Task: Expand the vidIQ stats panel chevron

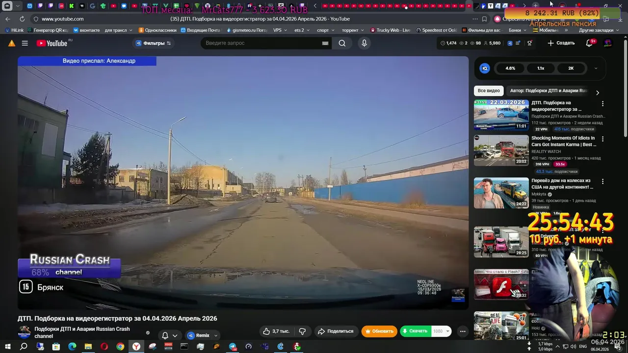Action: (596, 68)
